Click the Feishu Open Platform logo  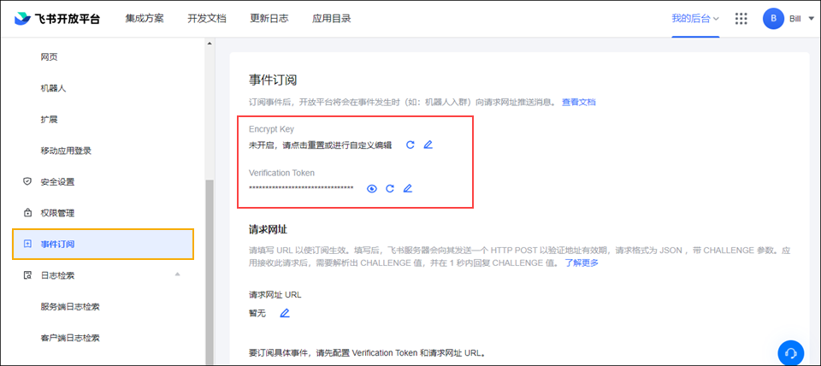coord(56,19)
